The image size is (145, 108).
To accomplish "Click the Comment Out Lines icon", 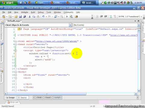I will (111, 16).
